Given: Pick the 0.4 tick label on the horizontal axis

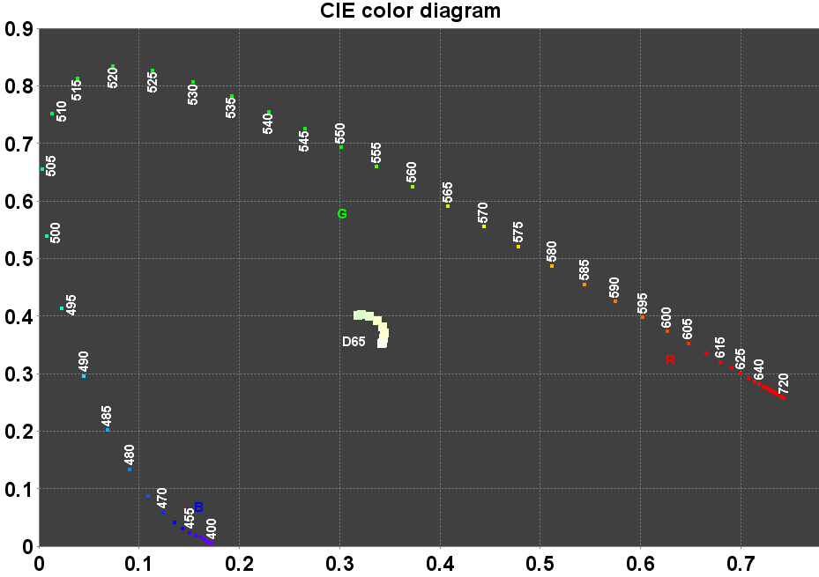Looking at the screenshot, I should 440,565.
